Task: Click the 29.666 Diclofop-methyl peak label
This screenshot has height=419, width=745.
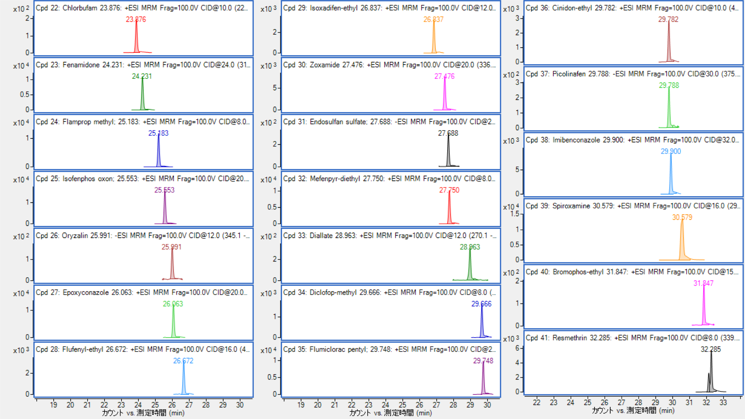Action: click(x=481, y=304)
